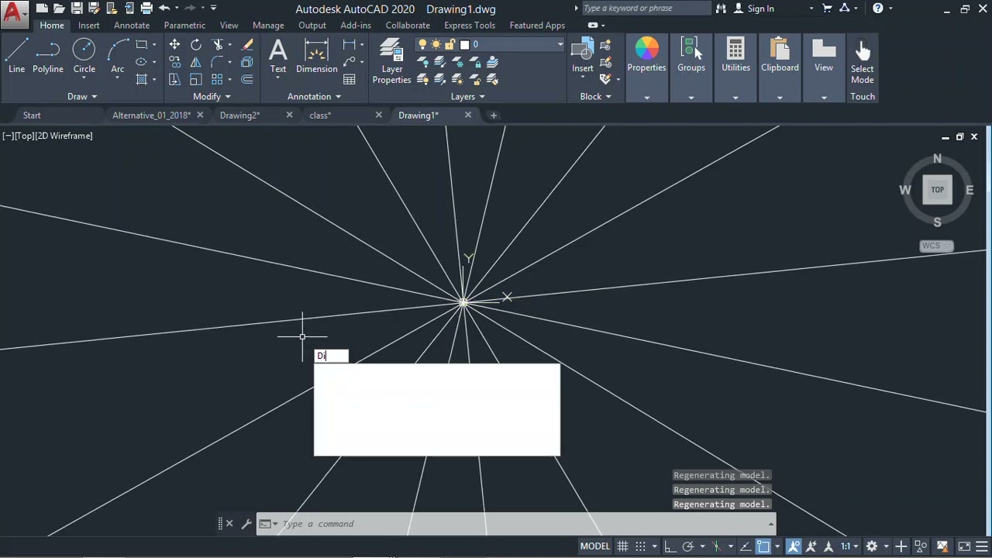Switch to the Insert ribbon tab
Image resolution: width=992 pixels, height=558 pixels.
(x=88, y=25)
